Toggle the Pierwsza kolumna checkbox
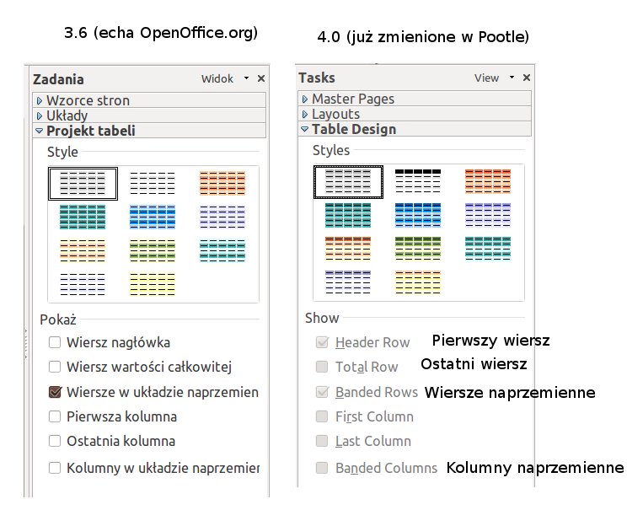This screenshot has height=510, width=643. (x=56, y=416)
